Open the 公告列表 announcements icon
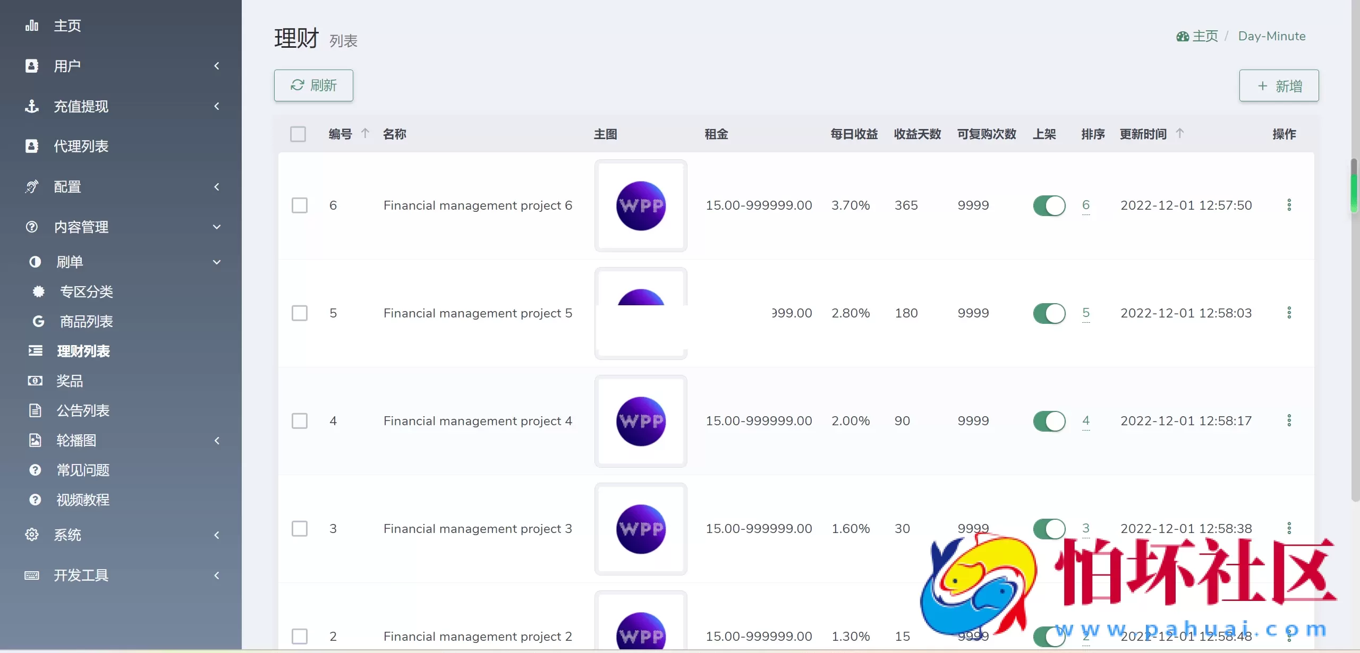 pos(34,410)
